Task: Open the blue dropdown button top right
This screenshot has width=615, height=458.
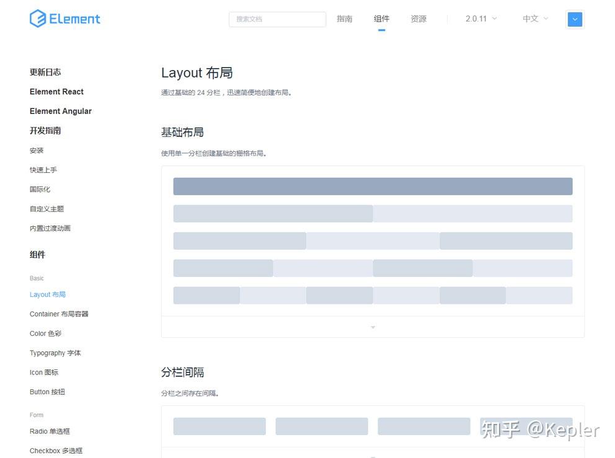Action: (575, 19)
